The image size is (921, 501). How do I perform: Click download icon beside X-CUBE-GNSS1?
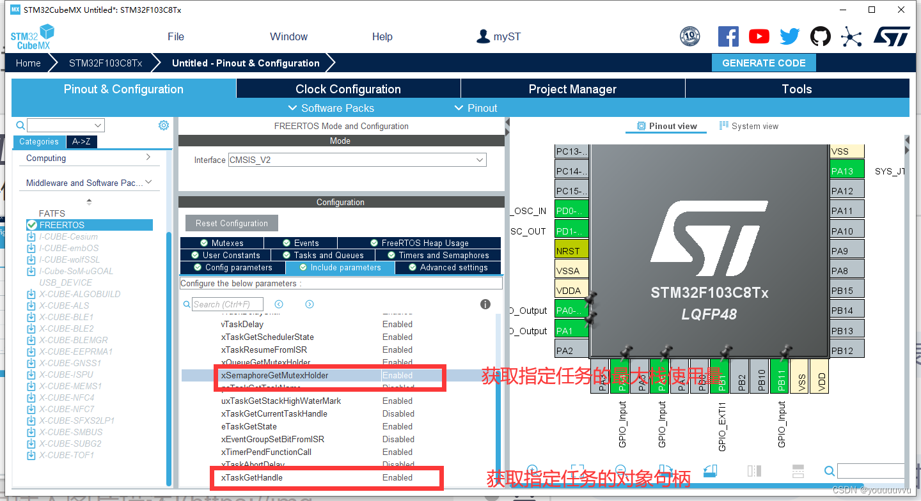31,363
